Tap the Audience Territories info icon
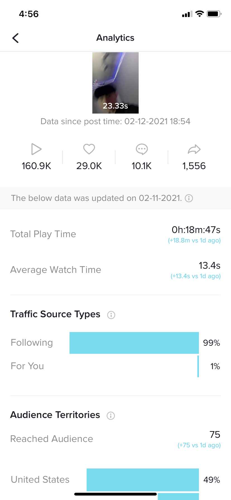 [110, 416]
